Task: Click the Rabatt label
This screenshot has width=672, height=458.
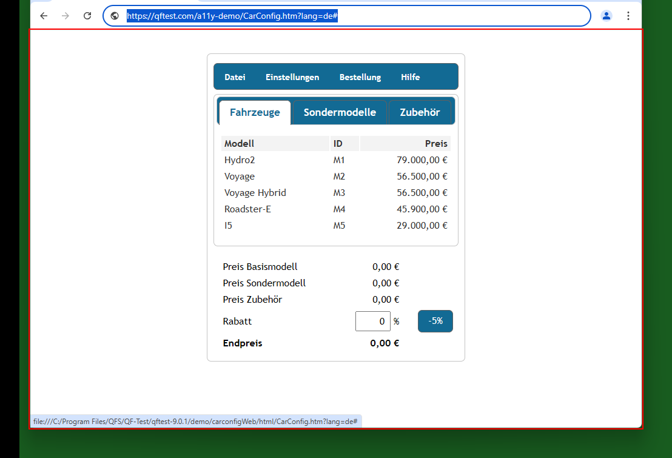Action: [237, 321]
